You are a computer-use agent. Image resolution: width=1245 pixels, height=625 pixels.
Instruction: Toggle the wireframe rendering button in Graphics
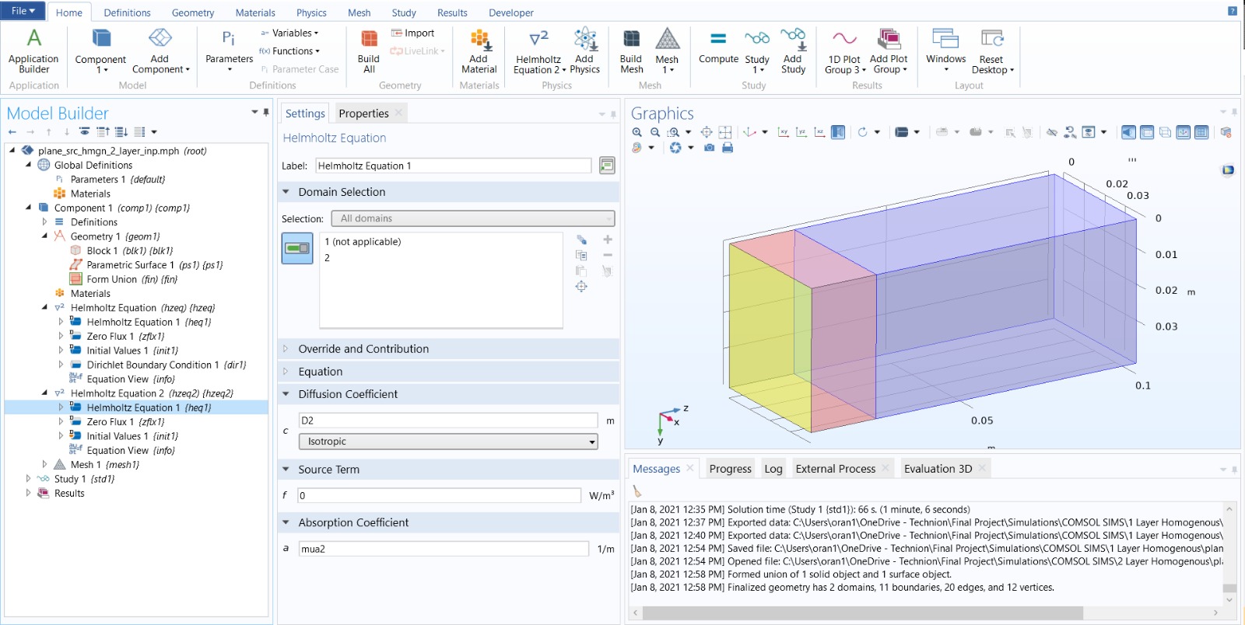(x=1165, y=132)
